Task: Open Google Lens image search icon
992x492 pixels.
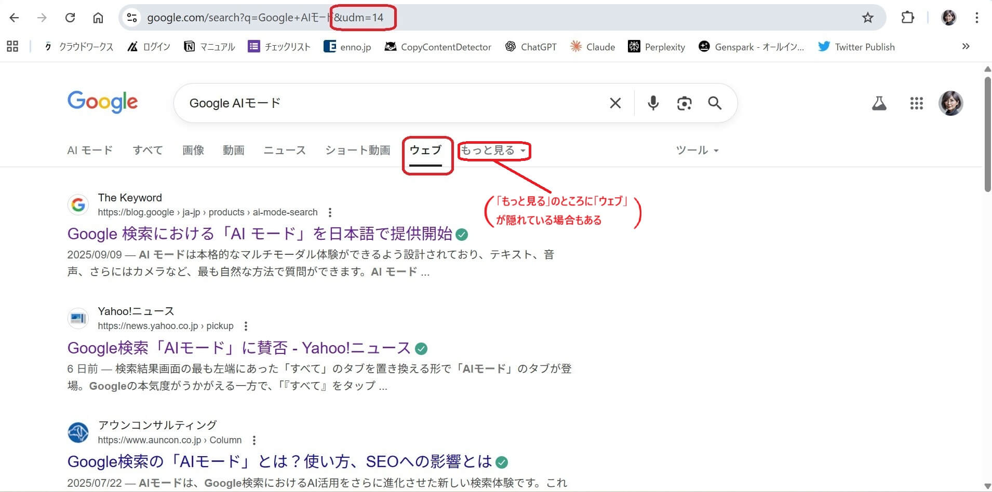Action: point(684,103)
